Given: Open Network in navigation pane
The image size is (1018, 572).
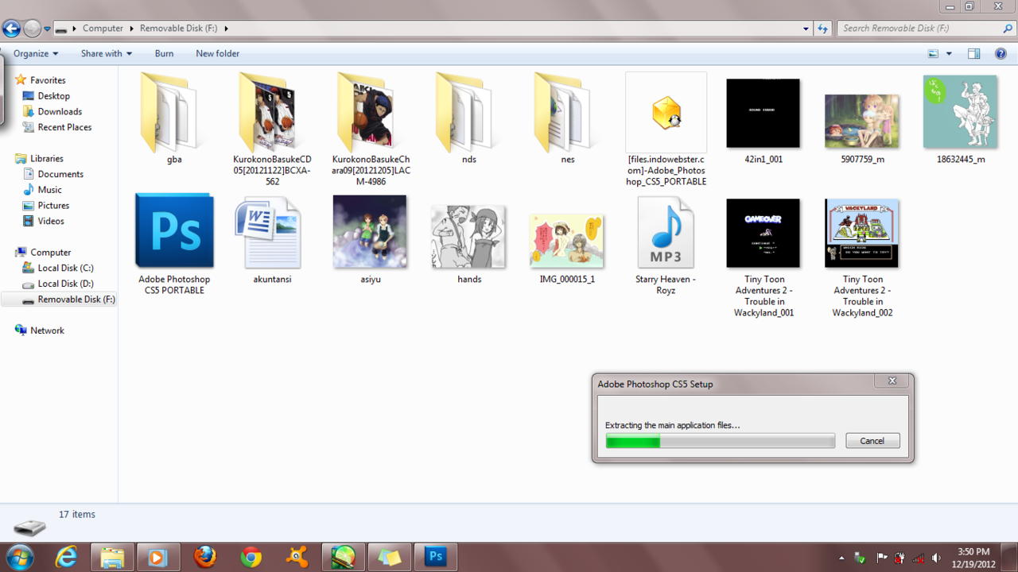Looking at the screenshot, I should [x=47, y=330].
